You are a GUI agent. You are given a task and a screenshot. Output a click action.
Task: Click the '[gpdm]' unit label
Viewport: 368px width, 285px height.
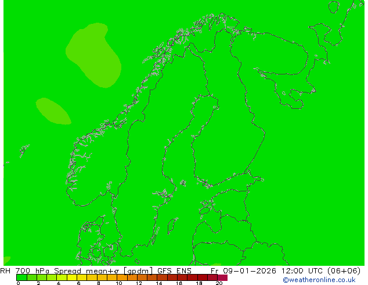tap(138, 271)
